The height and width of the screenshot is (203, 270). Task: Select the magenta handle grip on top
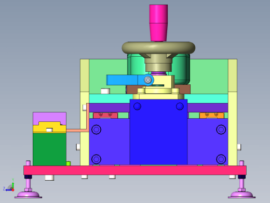coord(158,23)
